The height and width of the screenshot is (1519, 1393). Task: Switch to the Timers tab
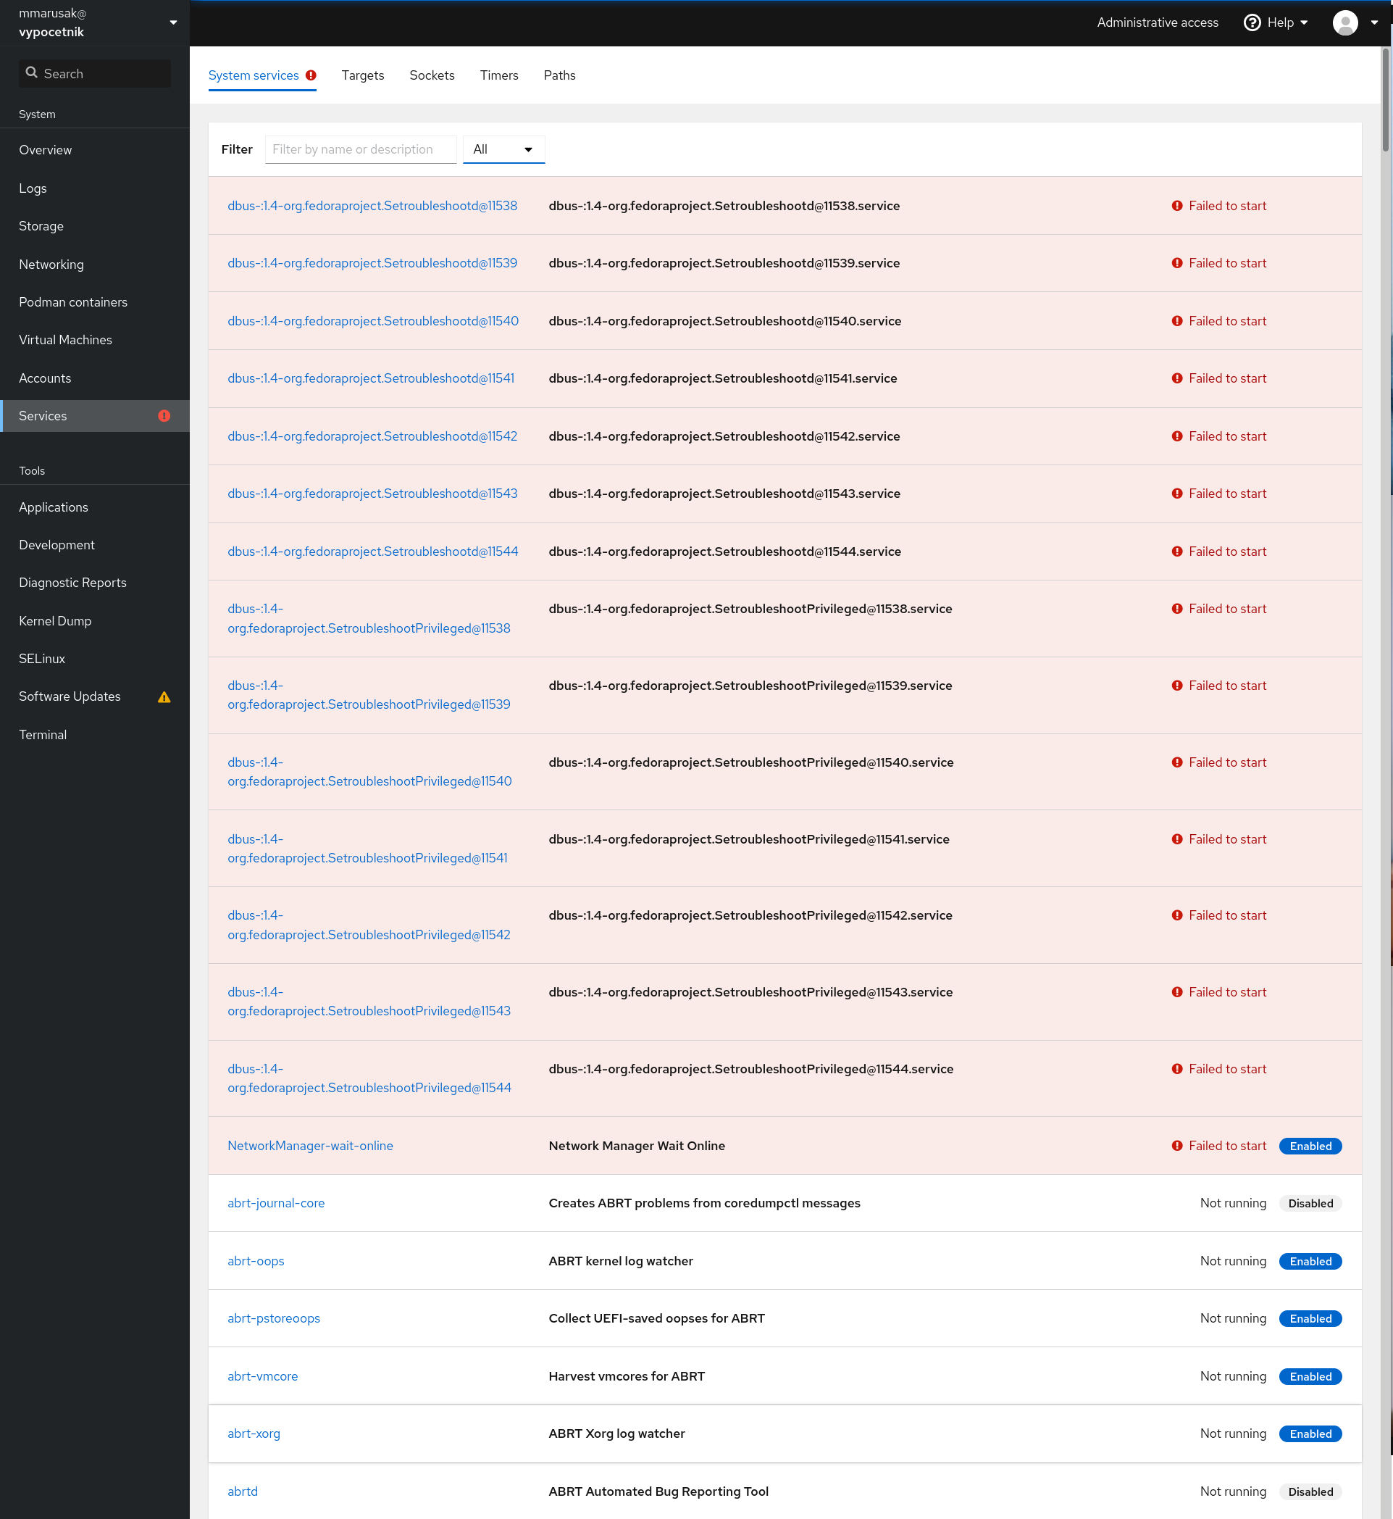(498, 75)
